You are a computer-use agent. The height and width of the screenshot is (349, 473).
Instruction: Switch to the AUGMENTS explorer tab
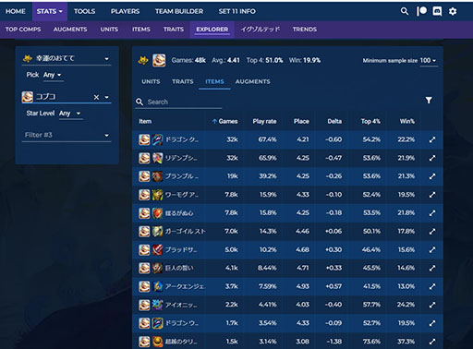point(252,81)
